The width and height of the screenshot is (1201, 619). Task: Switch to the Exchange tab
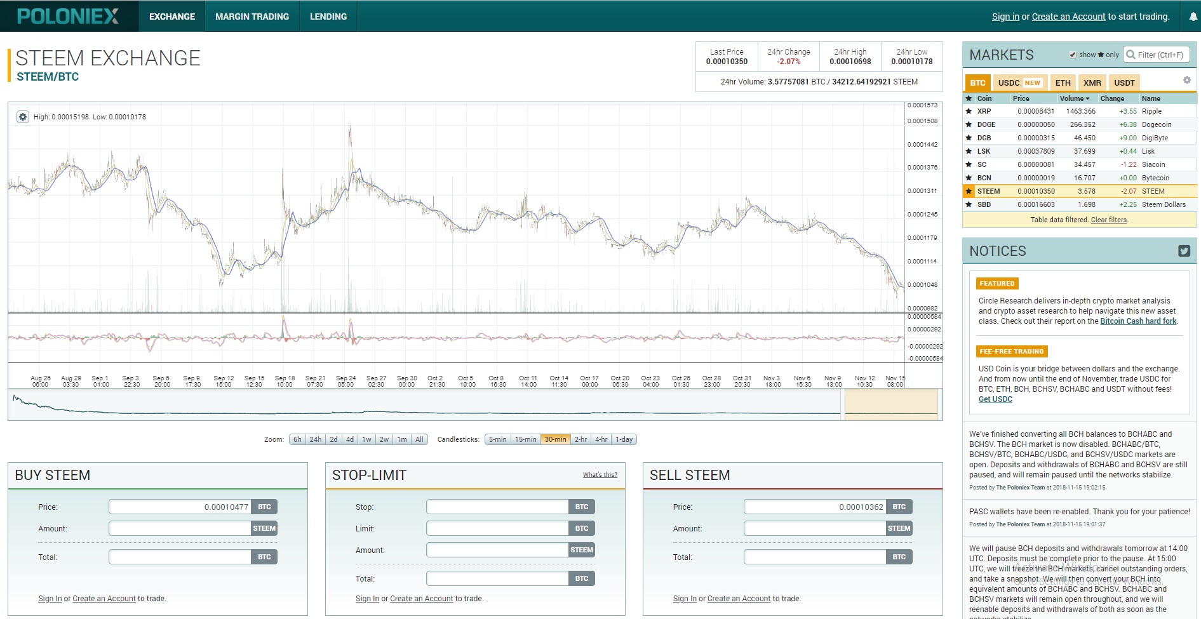pyautogui.click(x=172, y=17)
